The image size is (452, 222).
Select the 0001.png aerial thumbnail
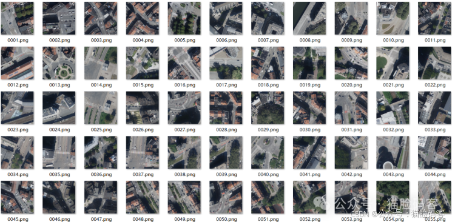click(18, 18)
